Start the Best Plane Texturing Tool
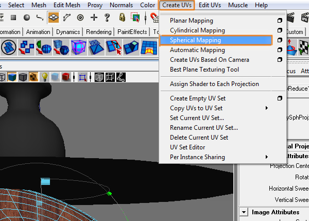 (x=204, y=70)
